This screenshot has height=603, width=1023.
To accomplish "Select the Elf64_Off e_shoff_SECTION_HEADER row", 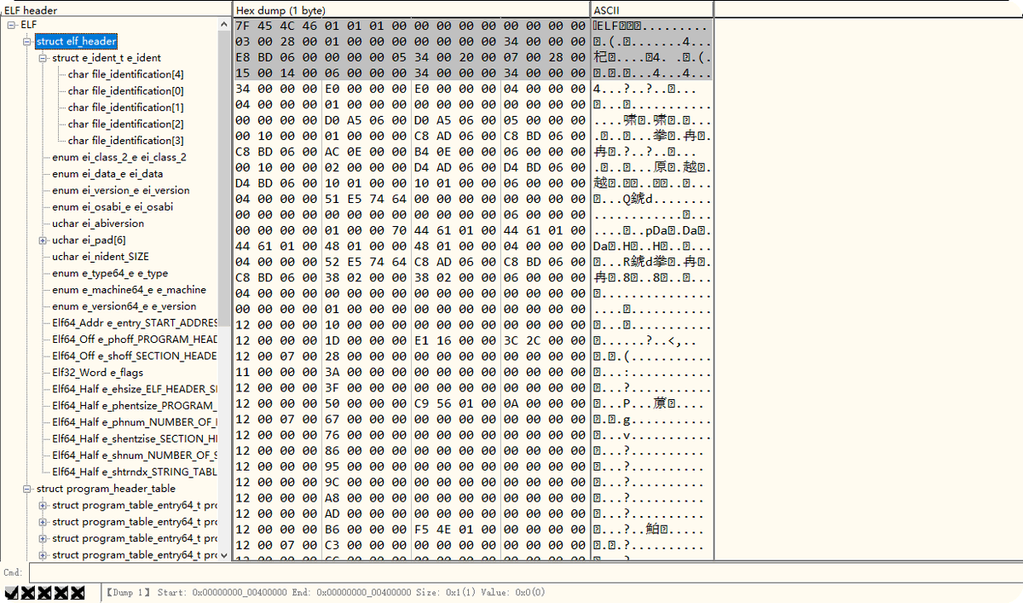I will pos(135,356).
